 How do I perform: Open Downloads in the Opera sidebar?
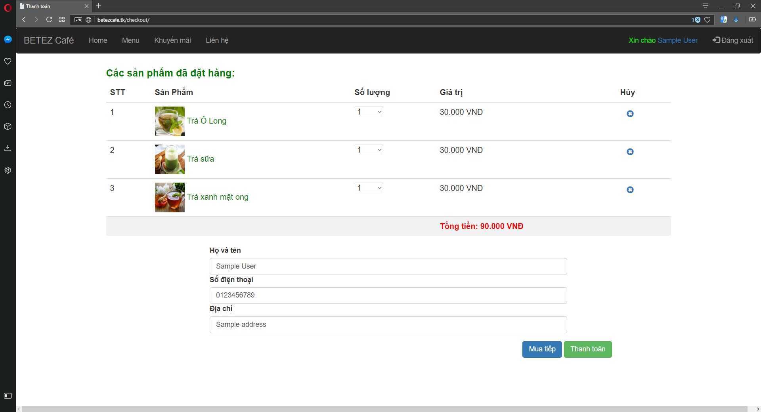click(x=8, y=148)
